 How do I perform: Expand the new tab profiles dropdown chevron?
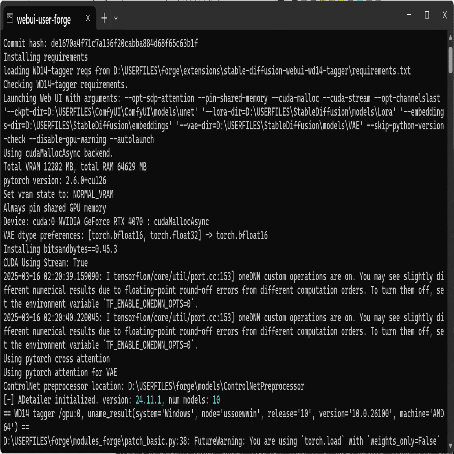click(x=116, y=18)
